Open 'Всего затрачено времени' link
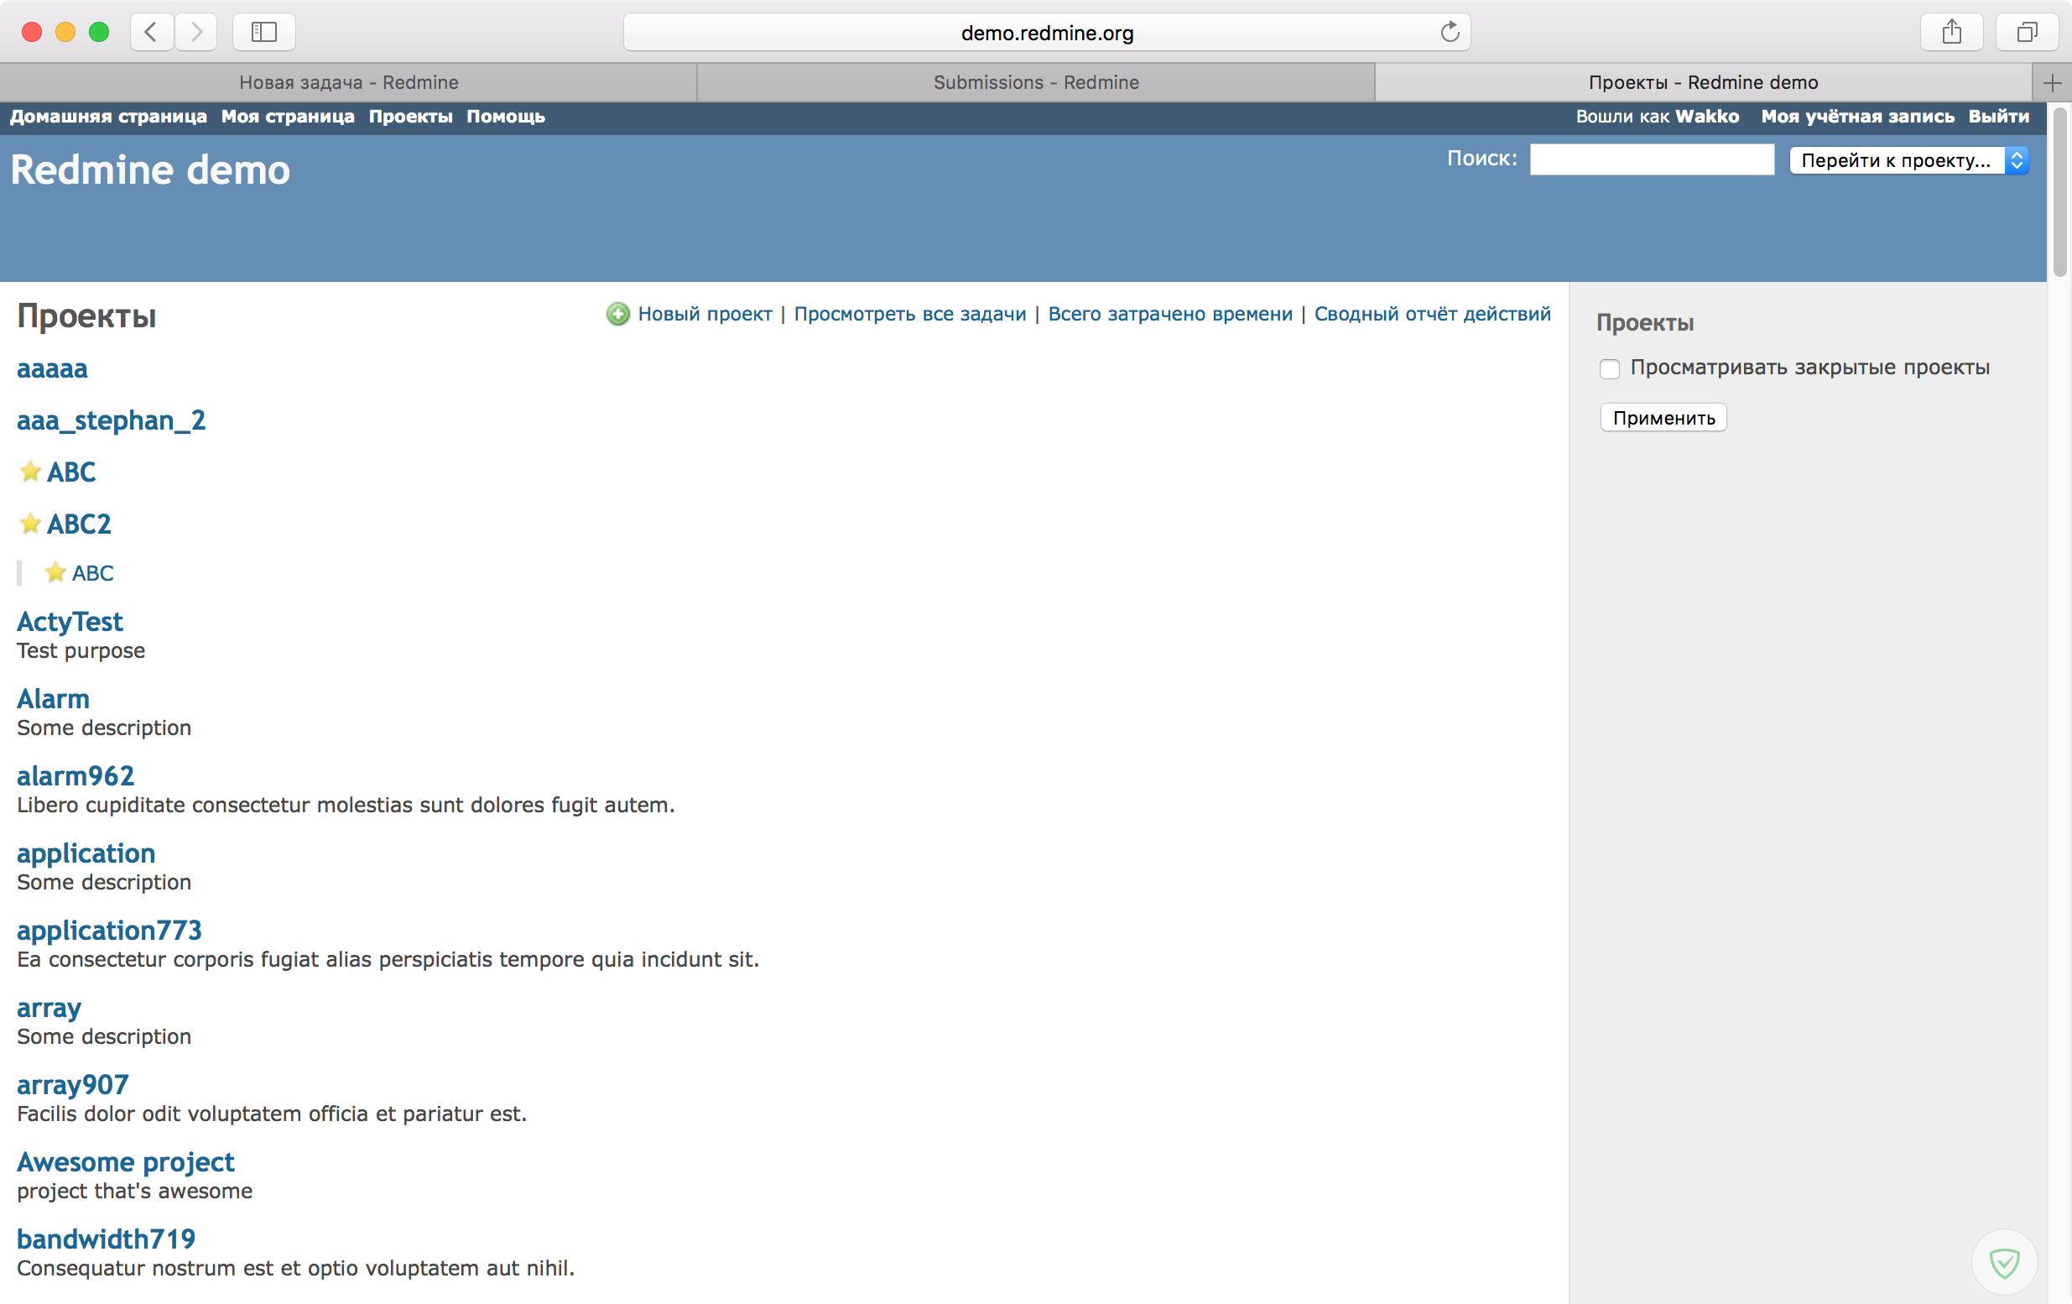 pyautogui.click(x=1169, y=314)
